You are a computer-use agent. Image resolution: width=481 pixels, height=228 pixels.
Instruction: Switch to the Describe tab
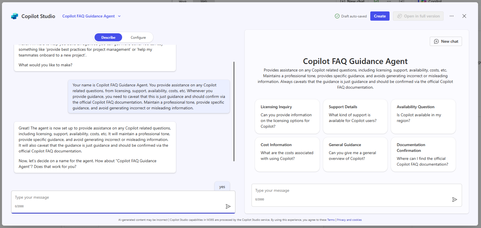point(108,38)
